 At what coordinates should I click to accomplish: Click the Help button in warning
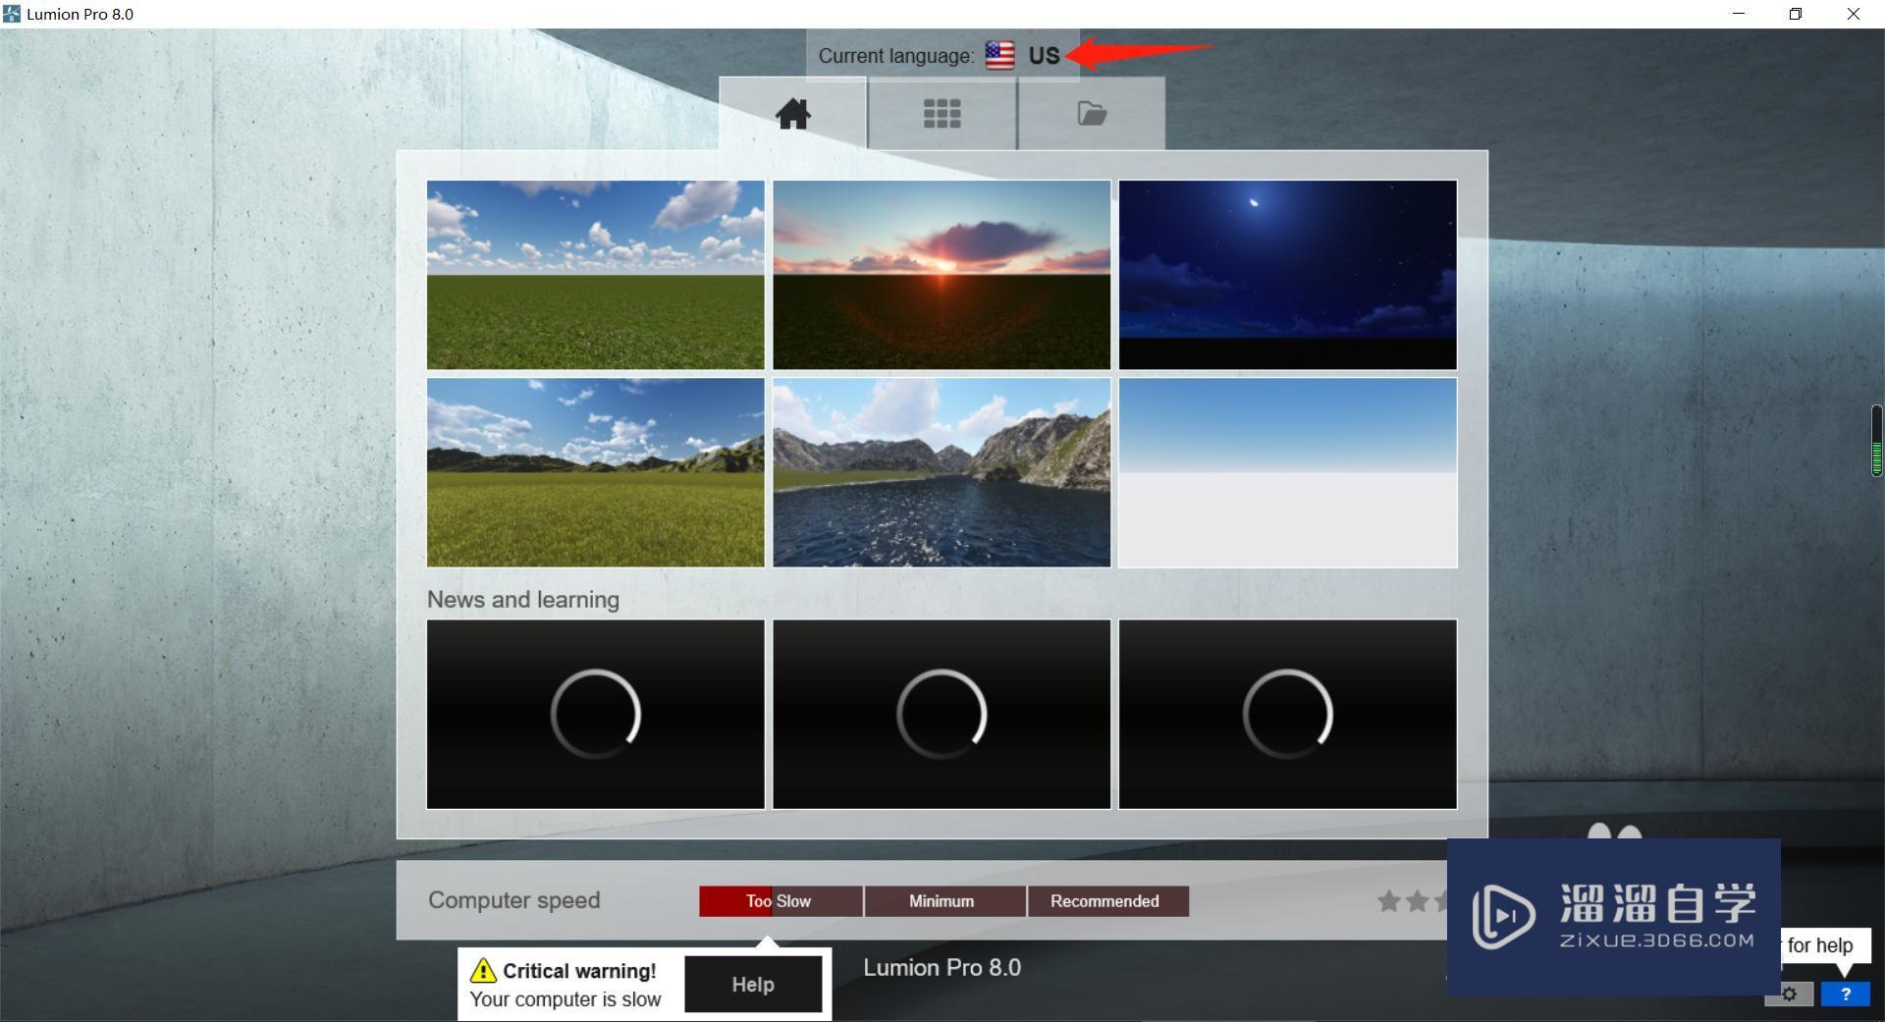[753, 985]
